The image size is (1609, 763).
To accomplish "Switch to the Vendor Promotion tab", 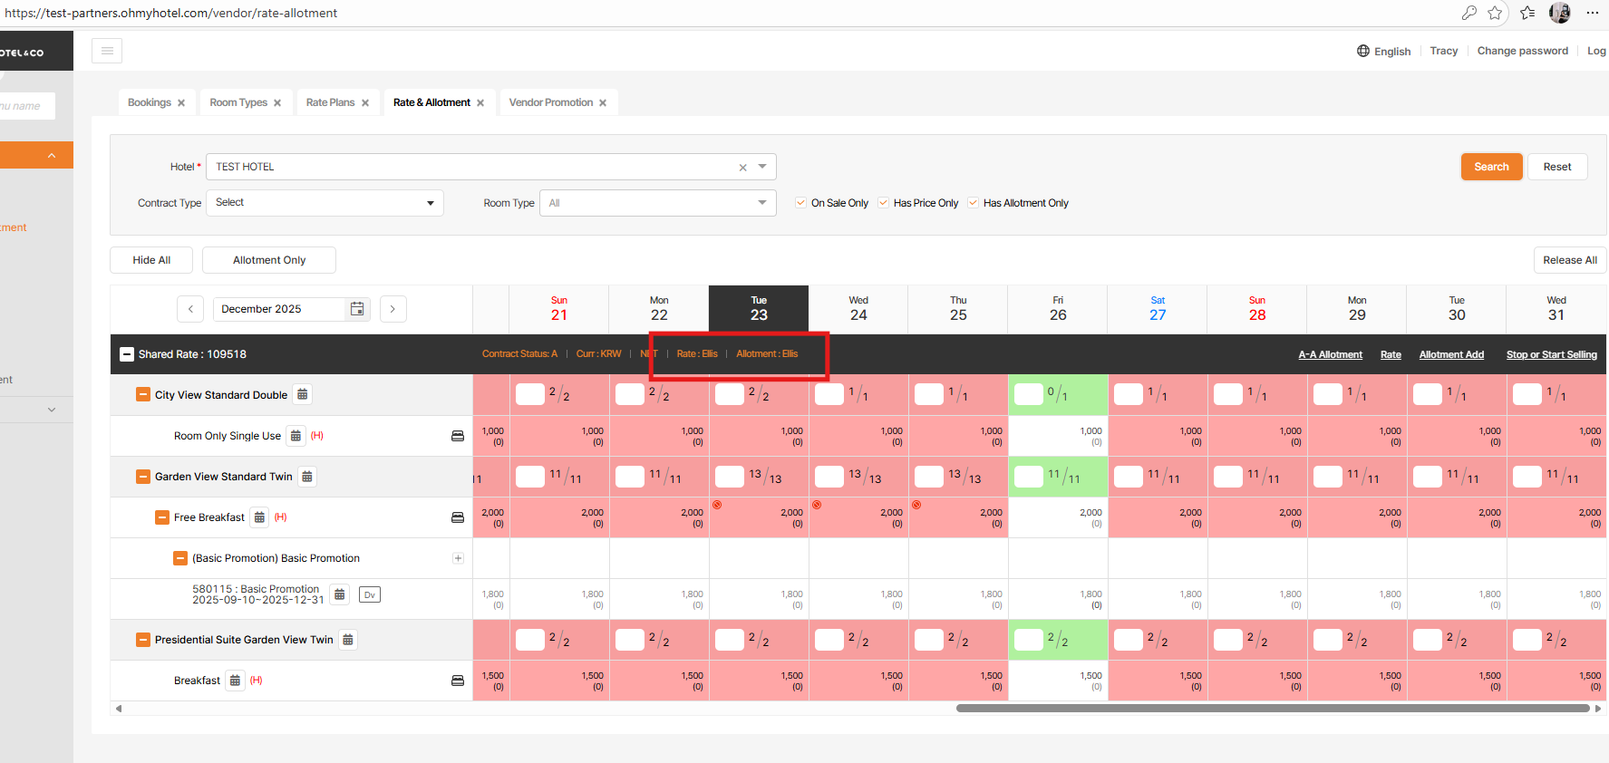I will tap(551, 102).
